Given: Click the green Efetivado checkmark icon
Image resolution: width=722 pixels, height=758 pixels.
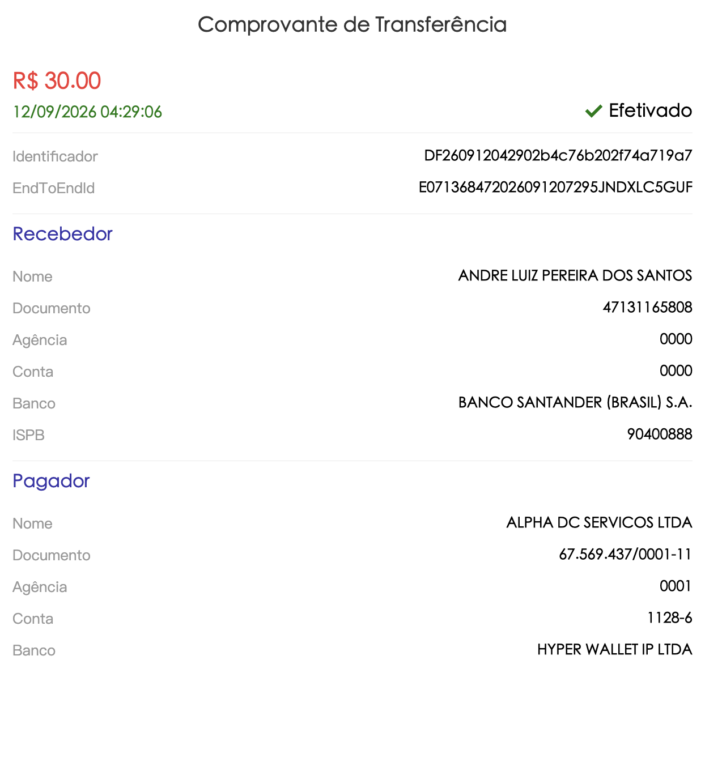Looking at the screenshot, I should pyautogui.click(x=593, y=111).
